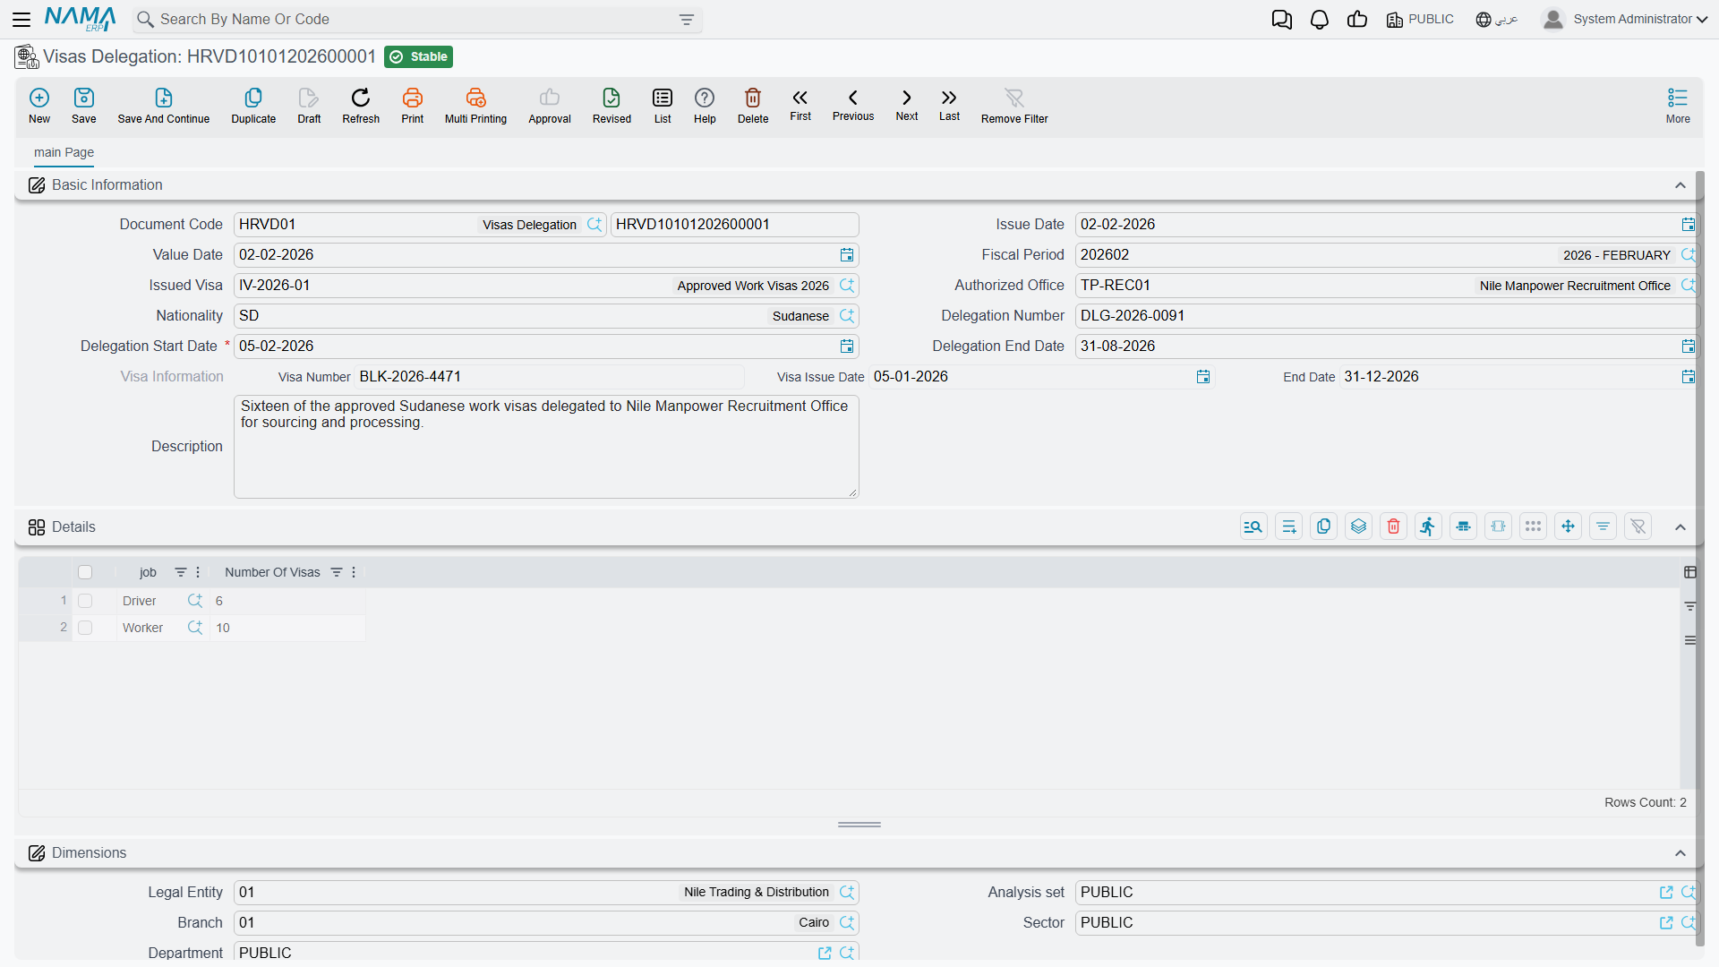Go to the Next record
This screenshot has height=967, width=1719.
(907, 105)
